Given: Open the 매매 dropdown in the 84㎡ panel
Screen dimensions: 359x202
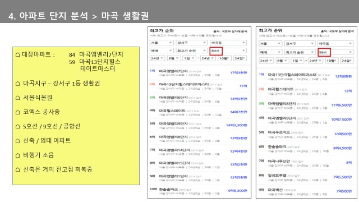Looking at the screenshot, I should click(162, 50).
